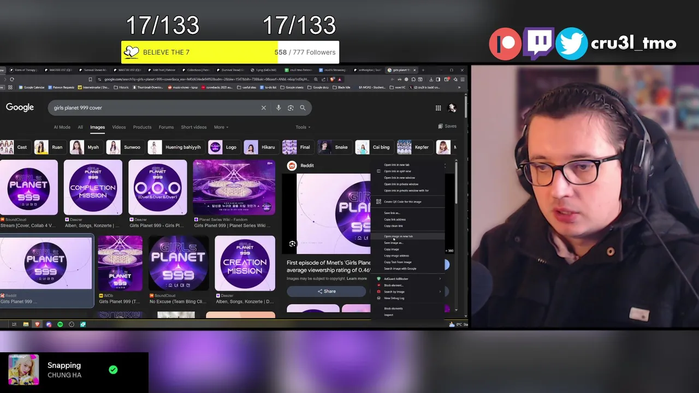The width and height of the screenshot is (699, 393).
Task: Click the magnifier search icon
Action: point(303,108)
